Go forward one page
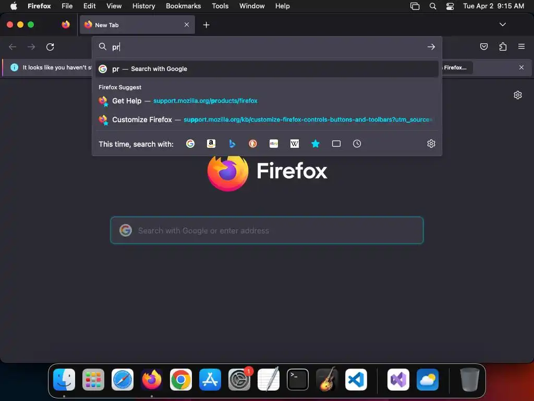The height and width of the screenshot is (401, 534). click(x=31, y=46)
